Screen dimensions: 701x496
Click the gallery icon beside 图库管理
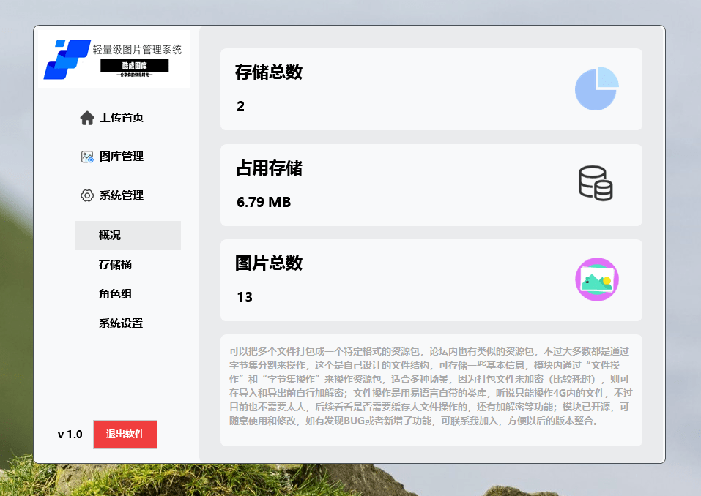tap(87, 157)
